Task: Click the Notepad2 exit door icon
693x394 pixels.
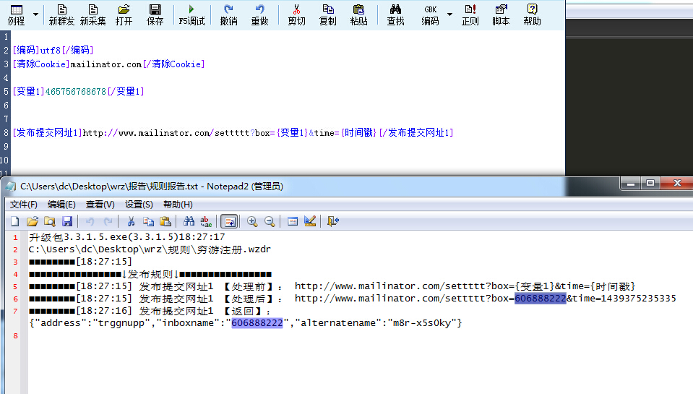Action: 333,221
